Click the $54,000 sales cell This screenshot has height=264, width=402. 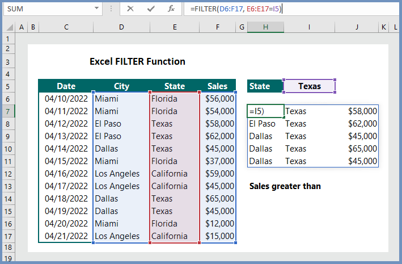(x=218, y=111)
